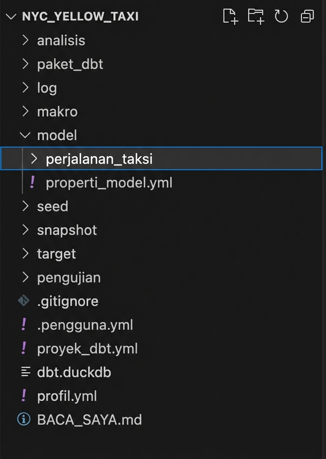Refresh the file explorer
326x459 pixels.
pyautogui.click(x=281, y=16)
